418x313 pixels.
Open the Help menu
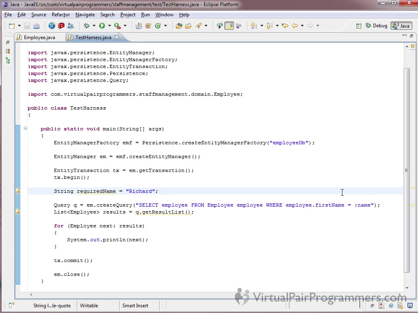(x=184, y=15)
